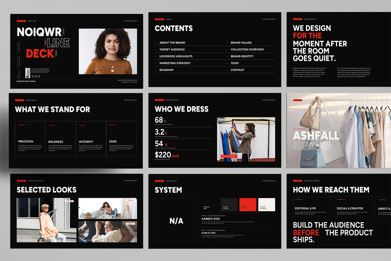Select the woman's portrait photo on the cover slide
391x261 pixels.
[x=108, y=51]
